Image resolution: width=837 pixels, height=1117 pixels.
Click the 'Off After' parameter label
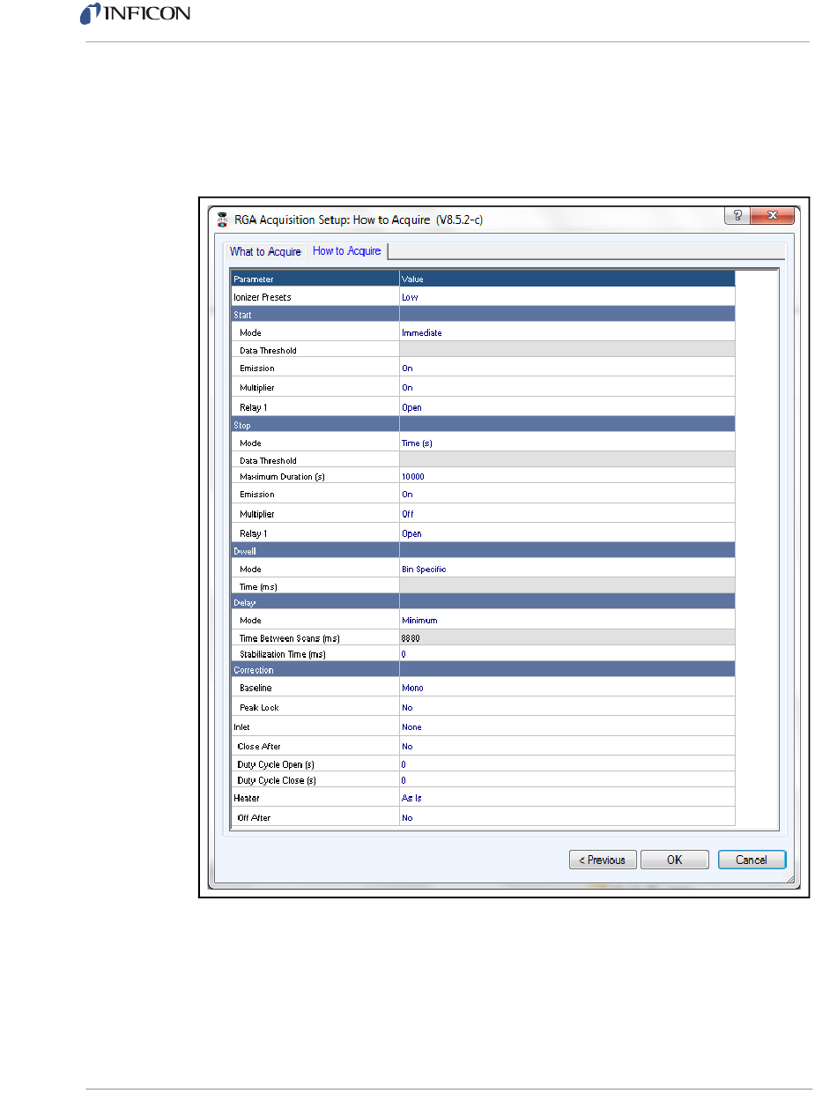tap(255, 817)
